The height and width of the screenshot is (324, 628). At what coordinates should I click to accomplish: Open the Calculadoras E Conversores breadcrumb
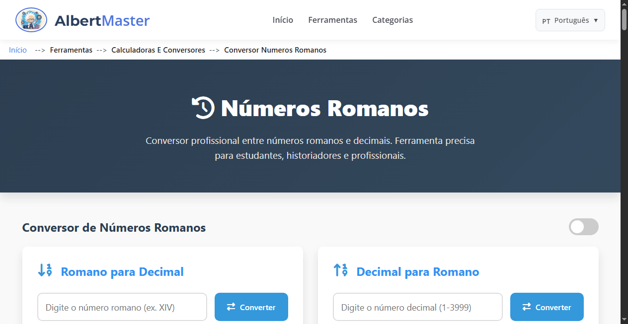[x=158, y=50]
